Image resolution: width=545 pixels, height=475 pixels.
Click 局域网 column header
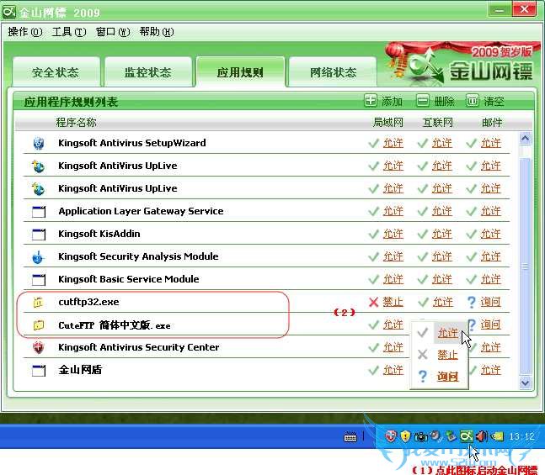point(388,122)
